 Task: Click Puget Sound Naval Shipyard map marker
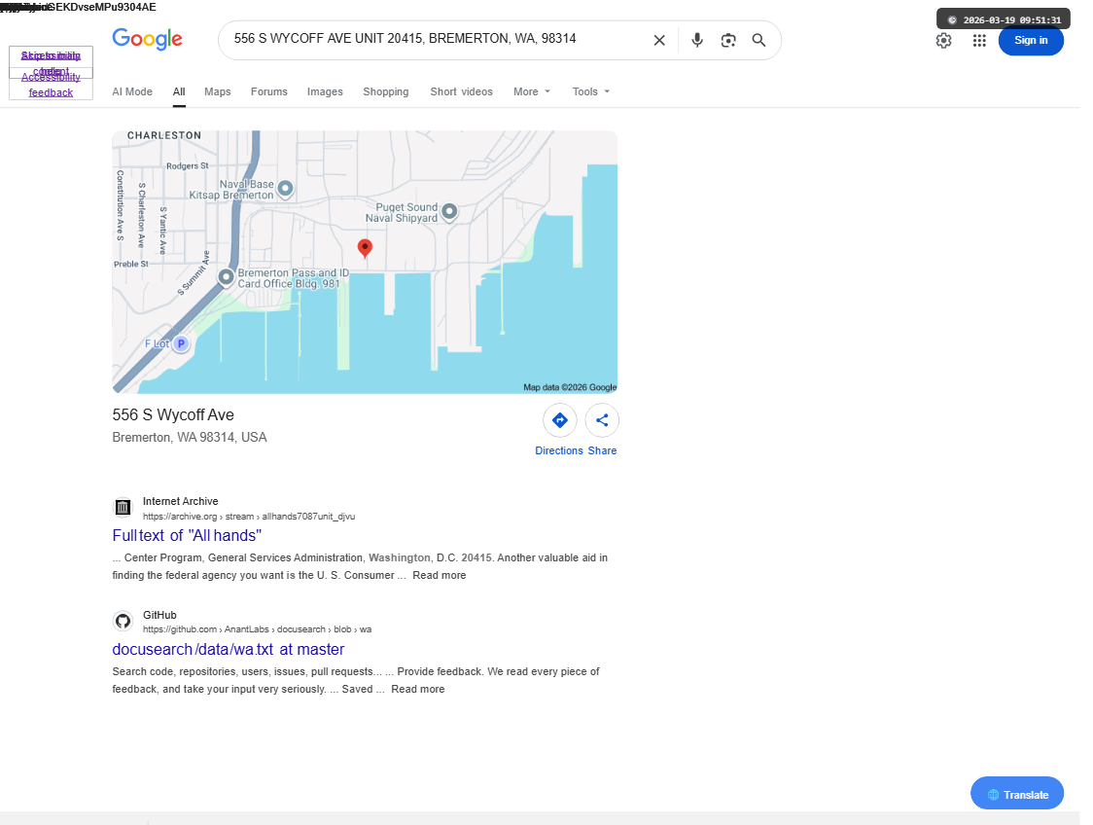pyautogui.click(x=449, y=210)
